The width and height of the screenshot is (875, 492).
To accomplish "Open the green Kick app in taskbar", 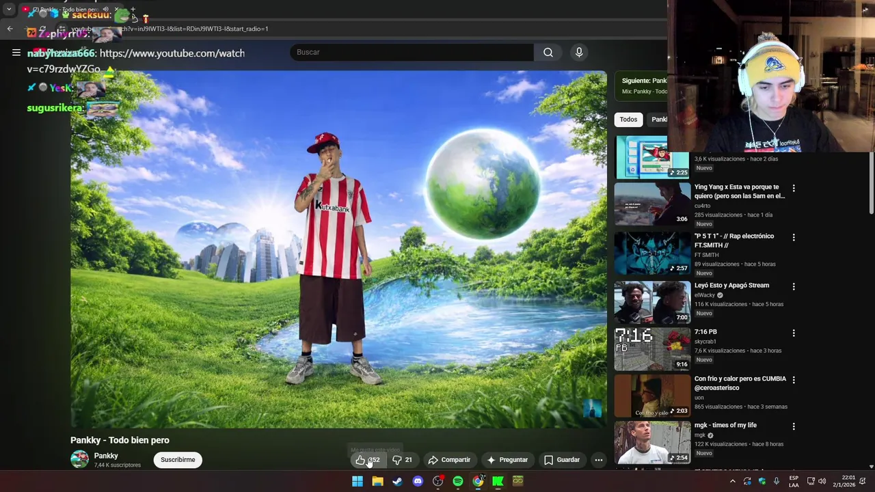I will pyautogui.click(x=498, y=481).
